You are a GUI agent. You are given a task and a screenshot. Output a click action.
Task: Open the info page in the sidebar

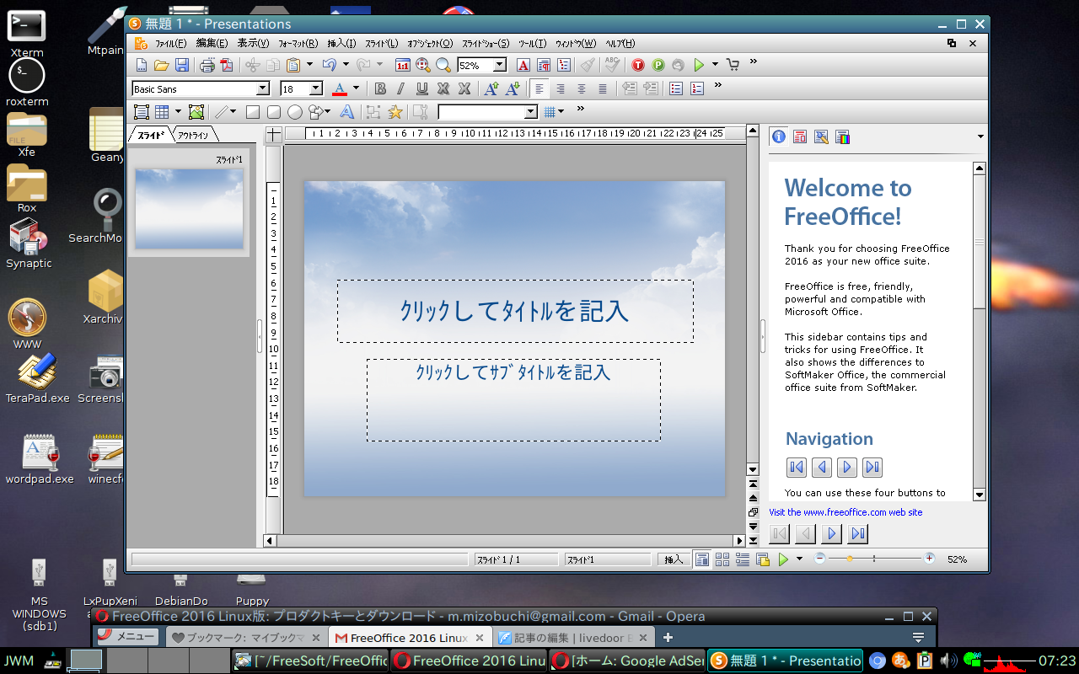point(779,136)
